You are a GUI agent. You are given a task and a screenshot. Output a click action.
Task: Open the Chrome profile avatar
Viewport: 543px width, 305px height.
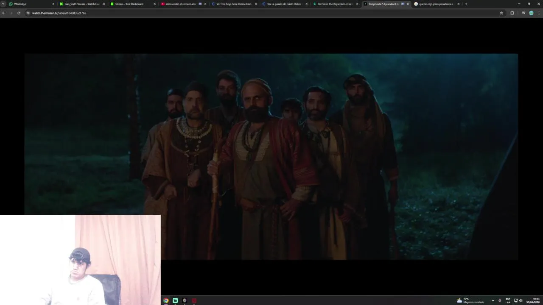click(x=531, y=13)
